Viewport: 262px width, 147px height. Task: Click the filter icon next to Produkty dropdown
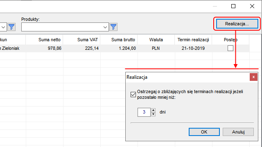coord(113,27)
